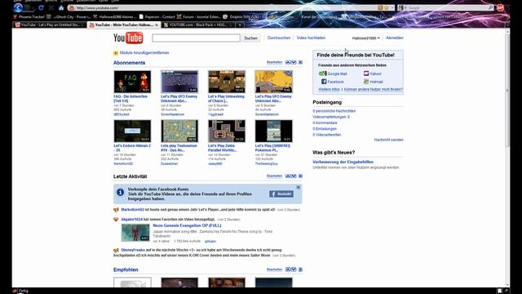
Task: Open the address bar history dropdown
Action: pos(392,7)
